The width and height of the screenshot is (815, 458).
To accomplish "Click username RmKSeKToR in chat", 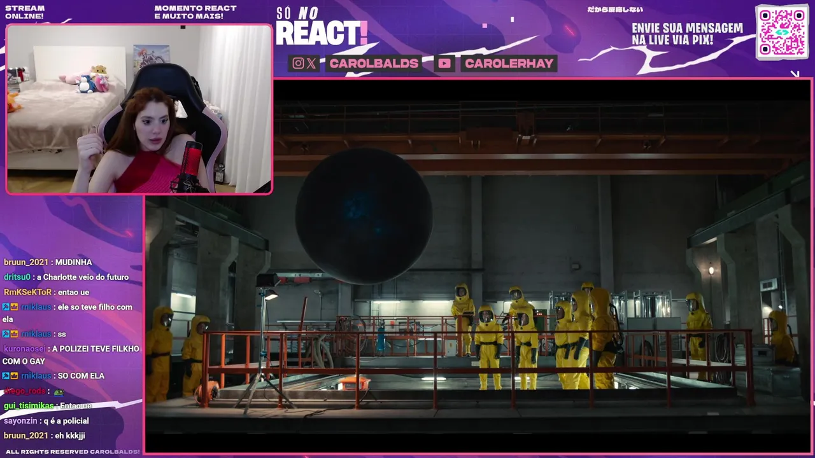I will (27, 292).
